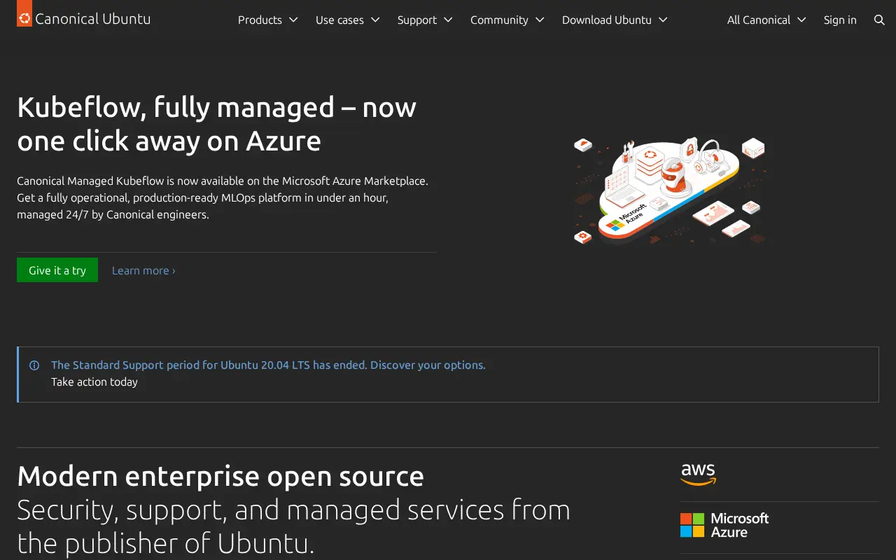Click the Give it a try button

[x=57, y=270]
